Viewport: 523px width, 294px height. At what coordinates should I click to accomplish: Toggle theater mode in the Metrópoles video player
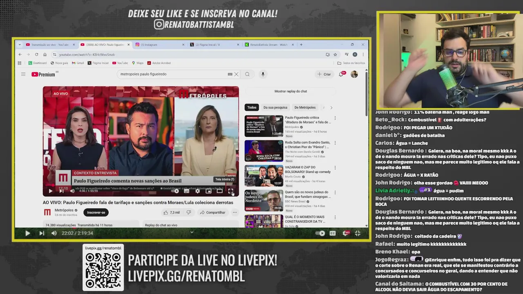click(x=219, y=191)
